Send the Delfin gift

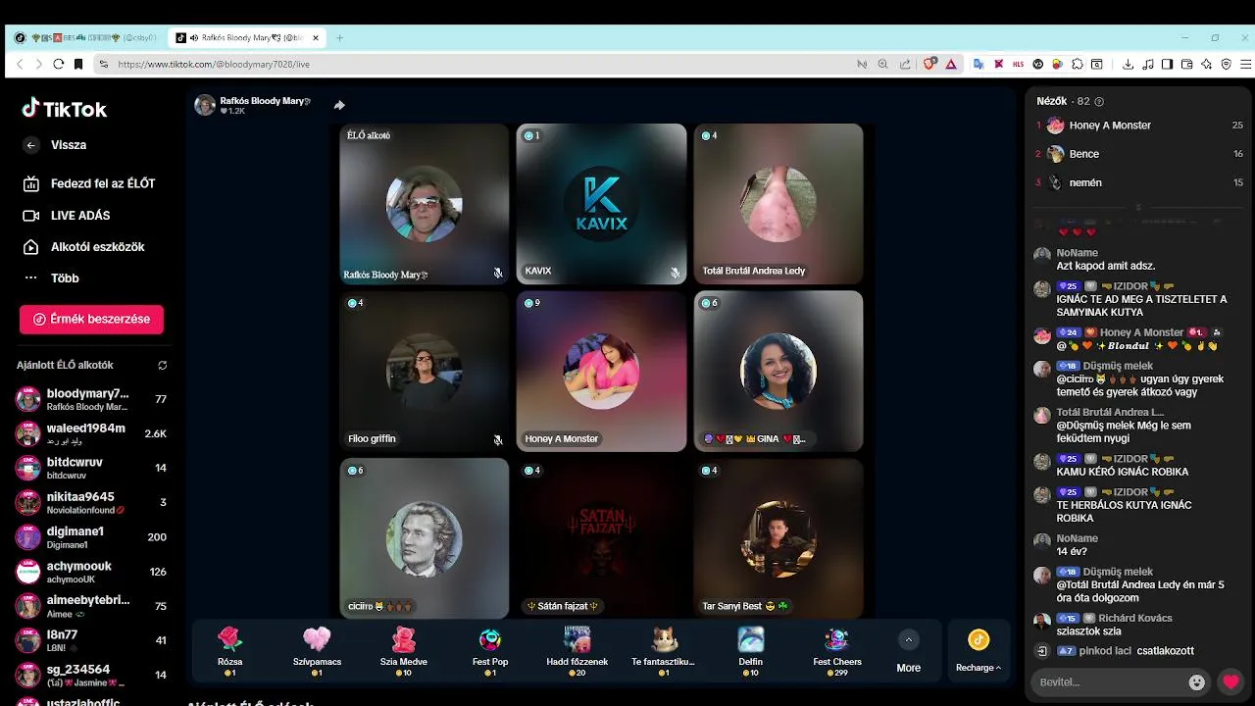click(x=750, y=652)
